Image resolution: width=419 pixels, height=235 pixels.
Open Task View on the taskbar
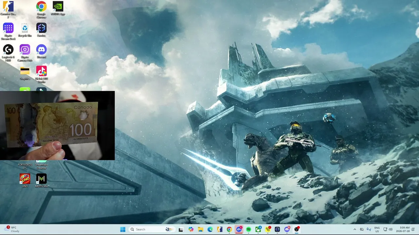click(181, 229)
